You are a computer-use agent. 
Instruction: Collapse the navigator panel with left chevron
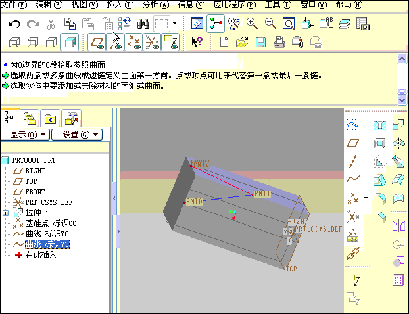click(114, 198)
